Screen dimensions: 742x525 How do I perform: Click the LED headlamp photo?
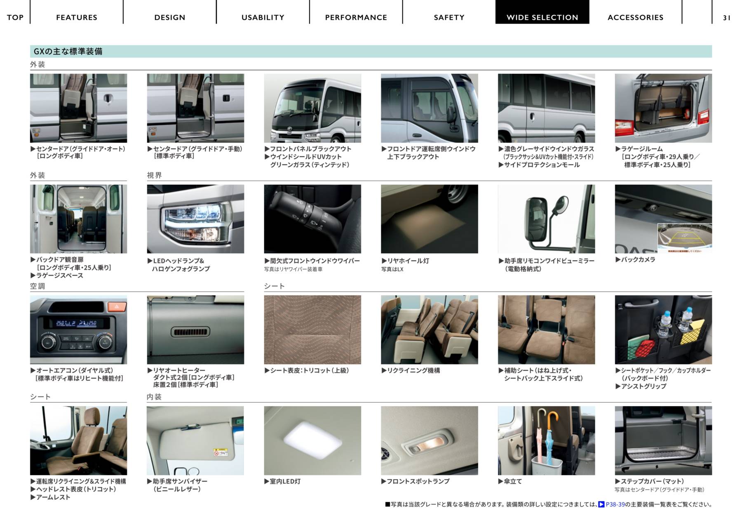[x=195, y=219]
